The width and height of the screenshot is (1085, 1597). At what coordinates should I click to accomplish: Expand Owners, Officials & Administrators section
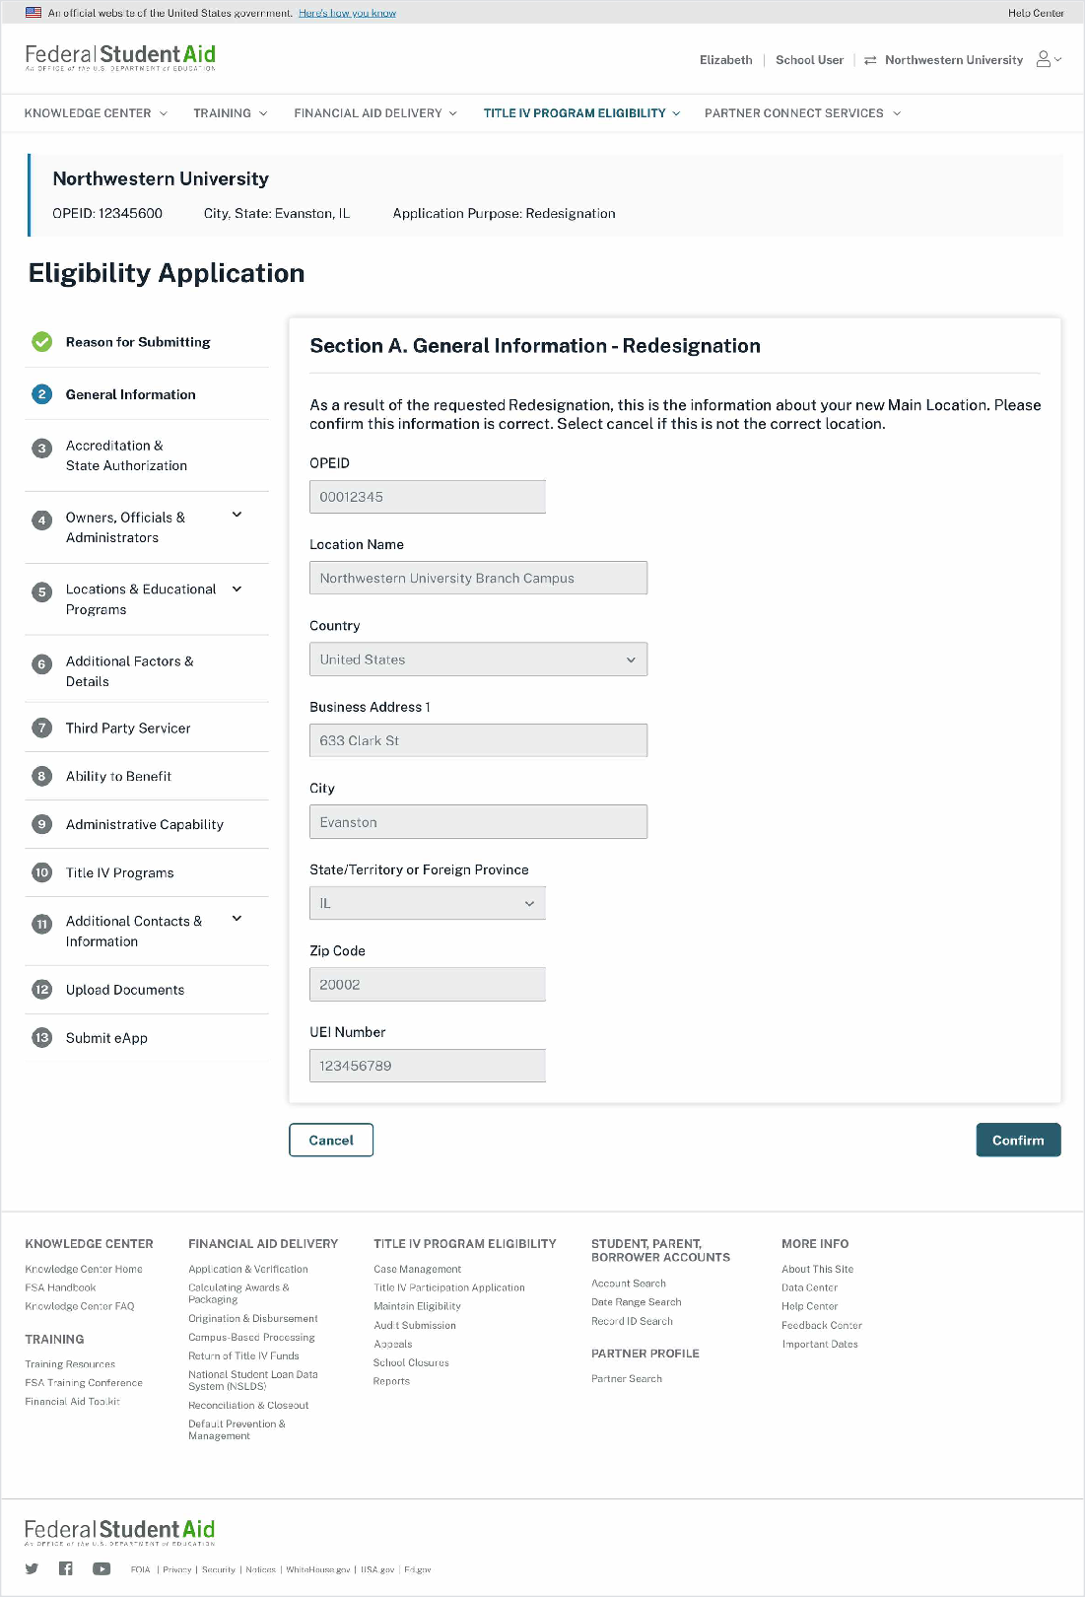tap(237, 515)
